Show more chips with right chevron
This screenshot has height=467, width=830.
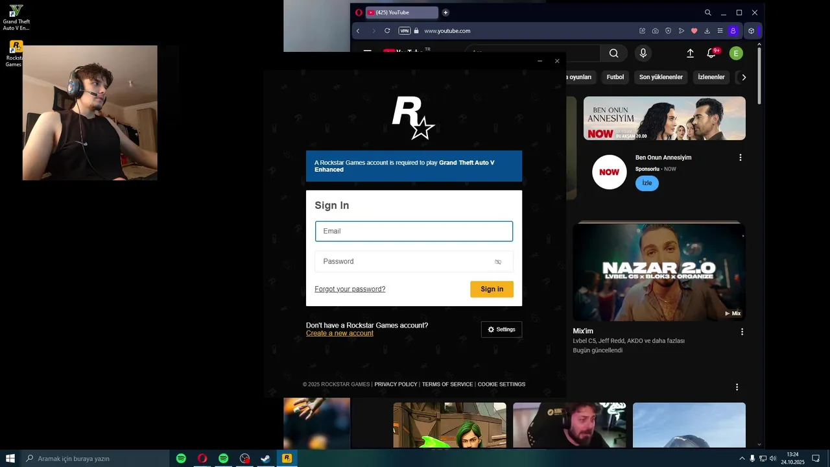tap(744, 77)
